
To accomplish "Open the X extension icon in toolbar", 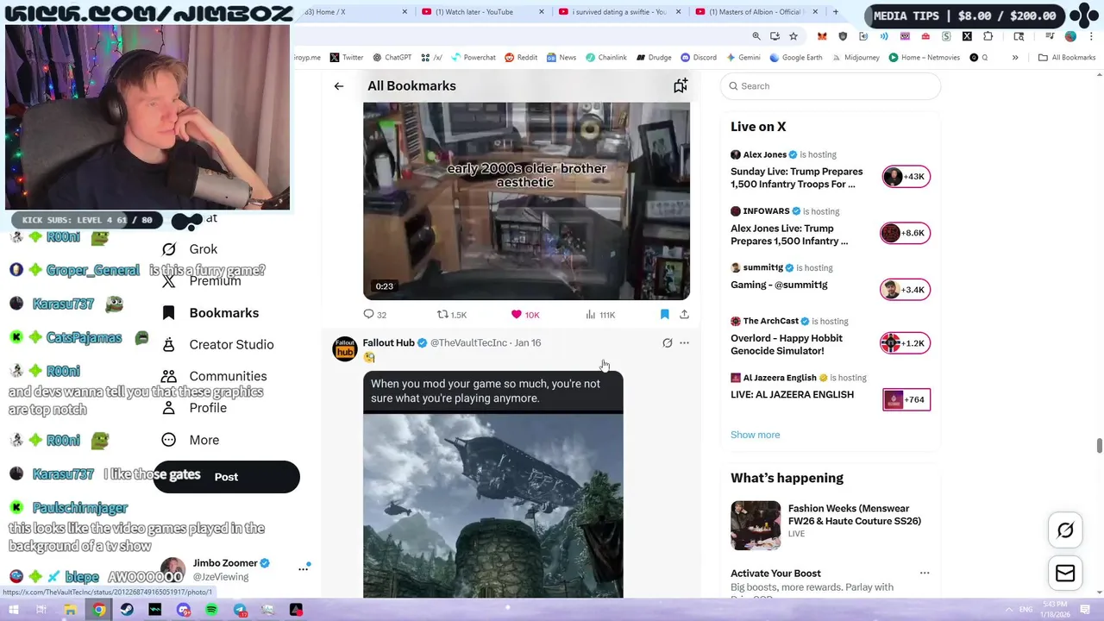I will tap(967, 36).
